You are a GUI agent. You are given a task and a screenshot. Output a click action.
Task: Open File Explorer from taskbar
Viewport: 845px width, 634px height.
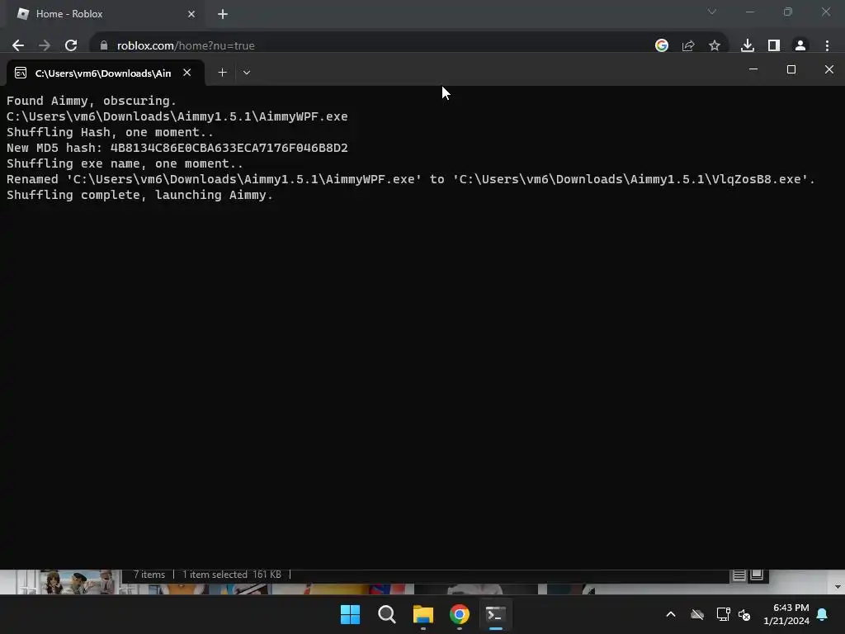[x=423, y=614]
